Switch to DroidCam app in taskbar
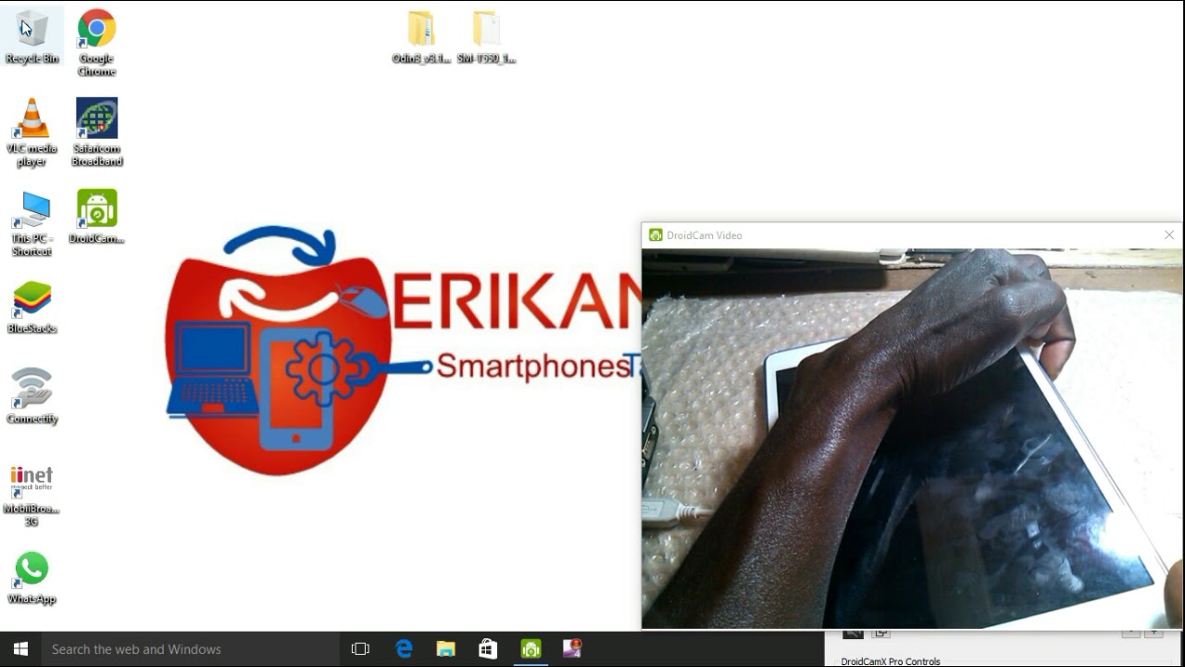Viewport: 1185px width, 667px height. tap(530, 649)
